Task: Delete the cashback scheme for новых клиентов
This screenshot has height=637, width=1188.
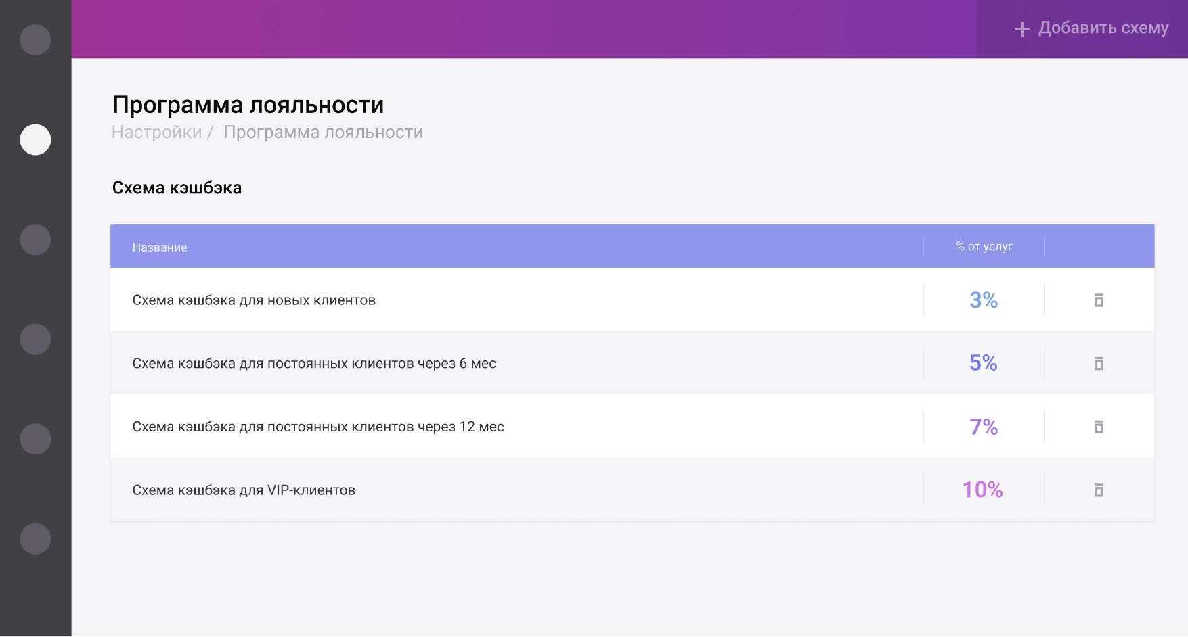Action: pos(1099,300)
